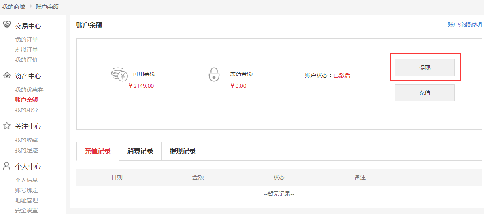Switch to the 提现记录 tab
Viewport: 484px width, 214px height.
click(x=183, y=151)
